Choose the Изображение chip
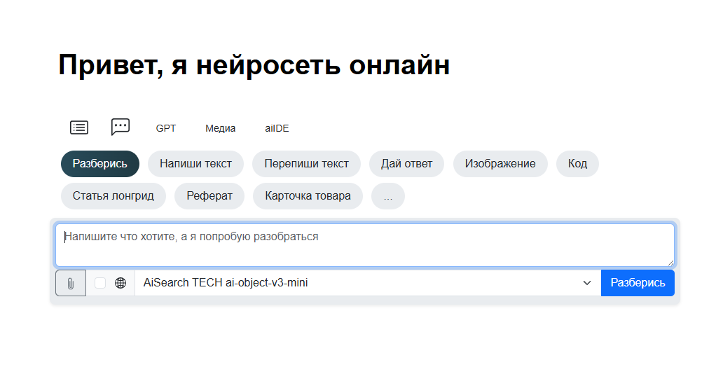The image size is (723, 374). [x=500, y=164]
